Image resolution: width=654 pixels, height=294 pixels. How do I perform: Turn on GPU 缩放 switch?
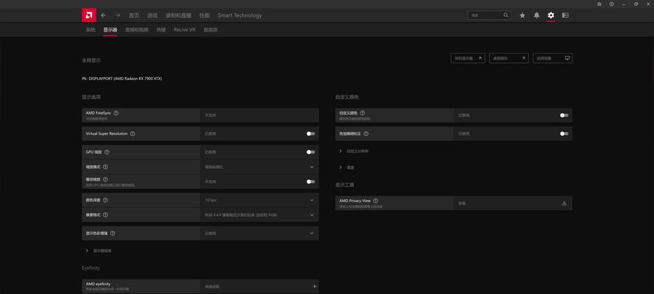310,152
